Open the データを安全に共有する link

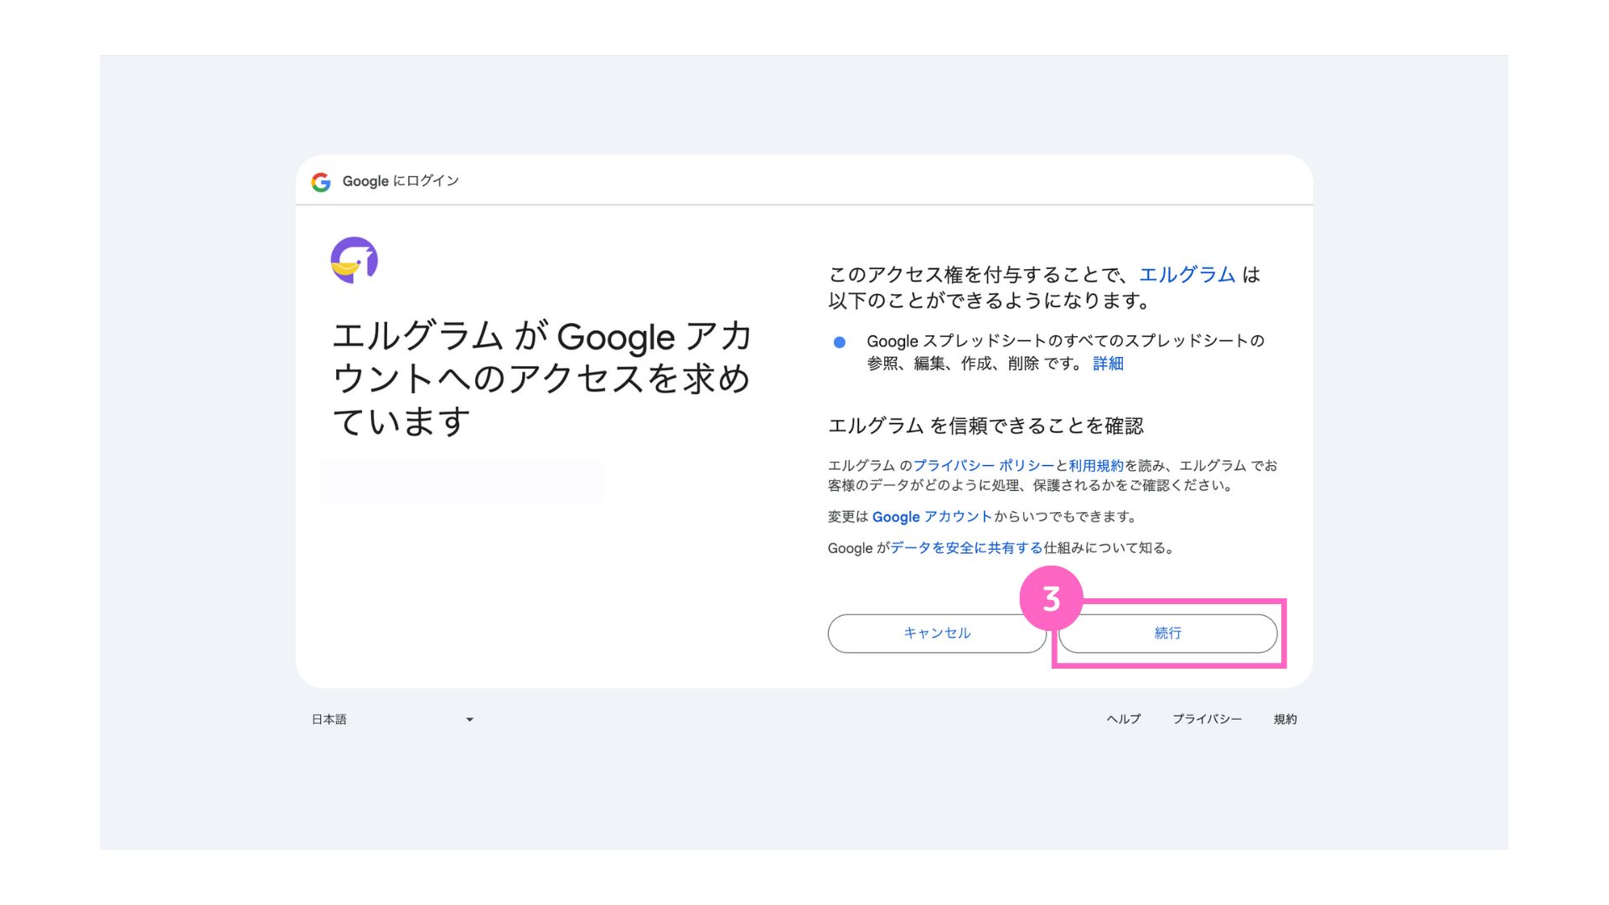966,548
